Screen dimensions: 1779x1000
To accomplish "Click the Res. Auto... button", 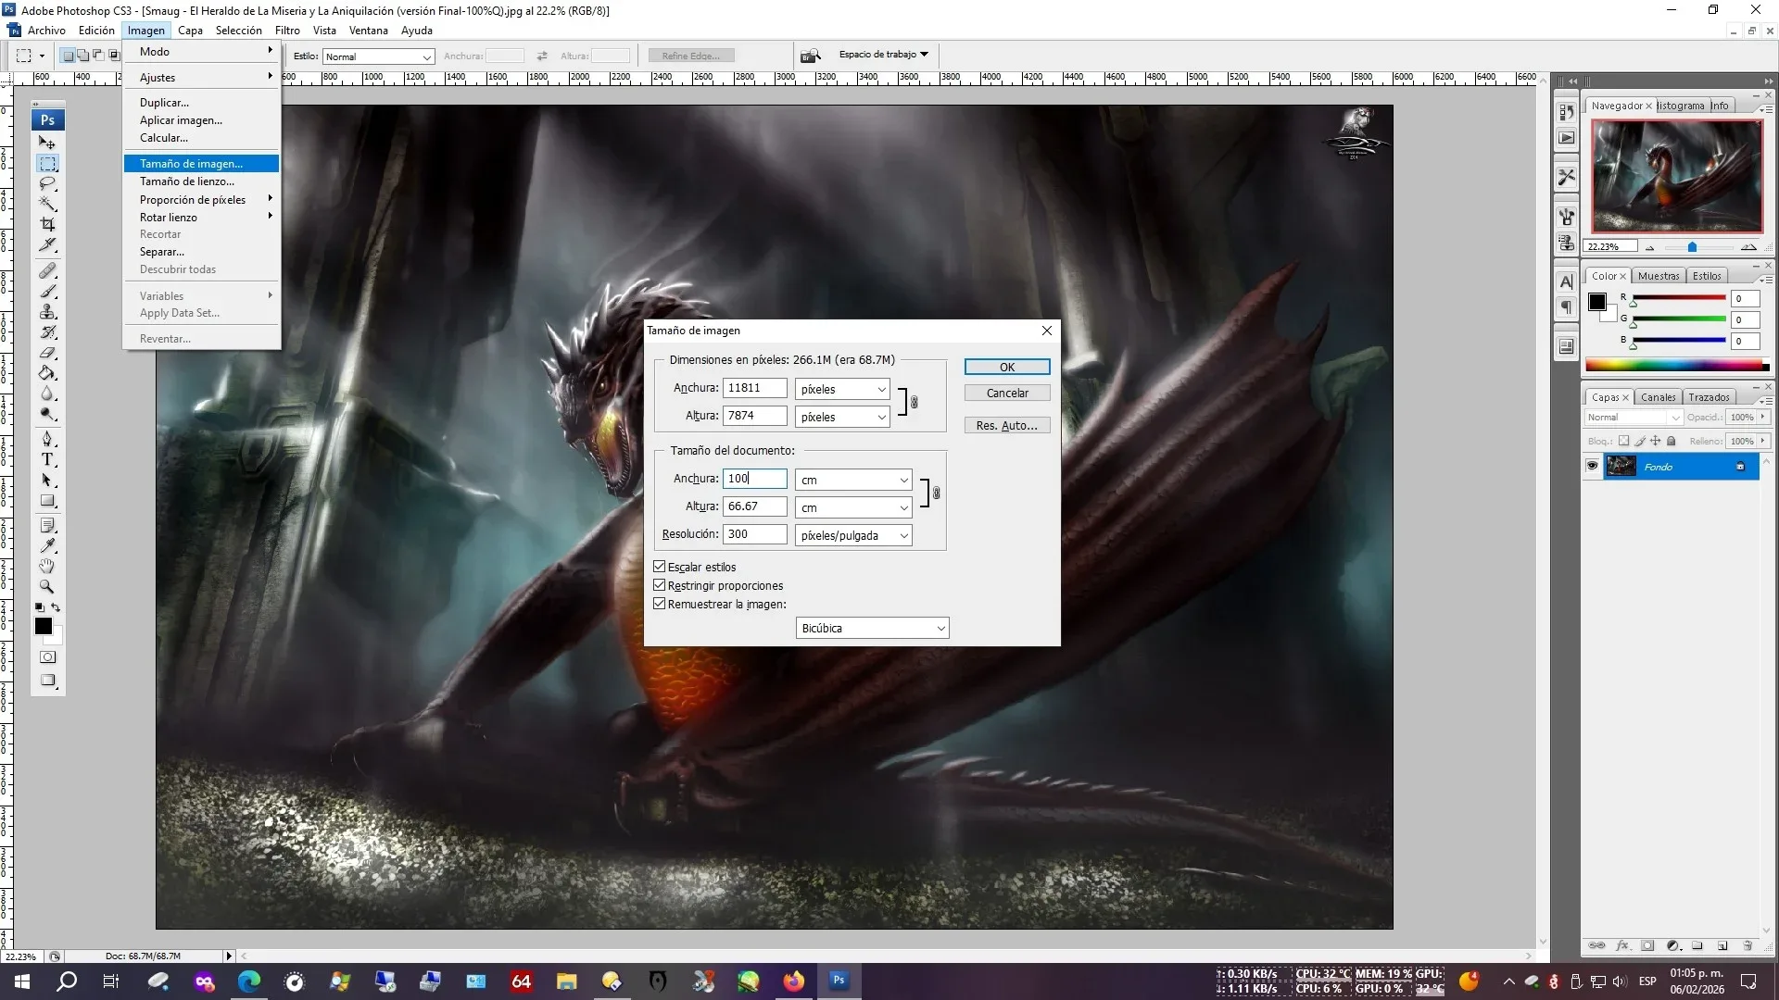I will (x=1007, y=425).
